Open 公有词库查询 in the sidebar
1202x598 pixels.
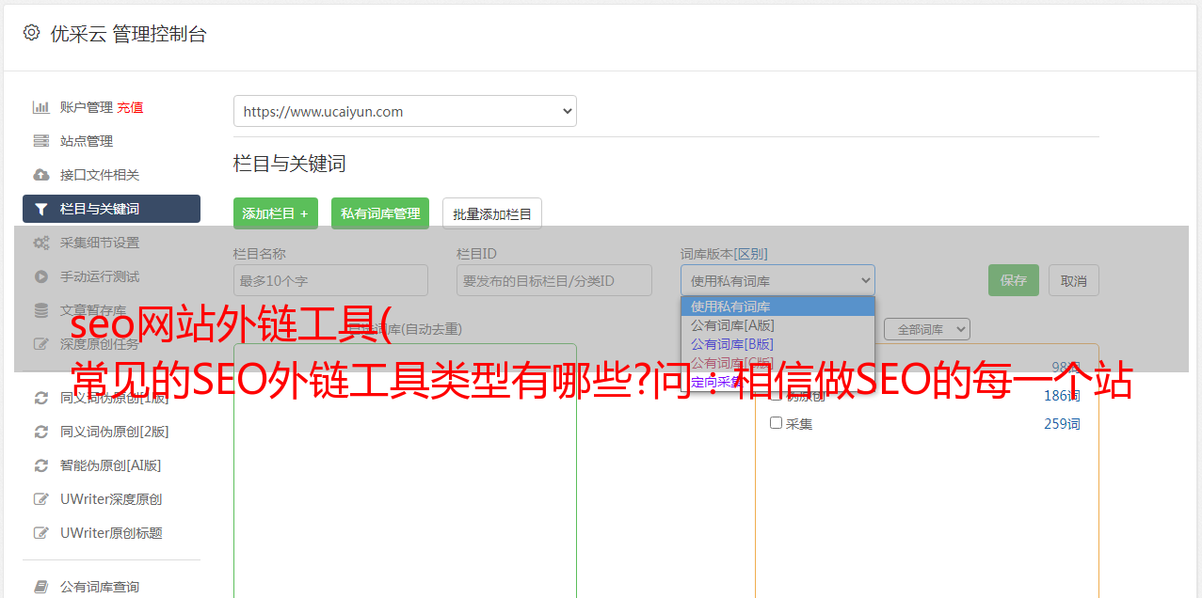100,587
